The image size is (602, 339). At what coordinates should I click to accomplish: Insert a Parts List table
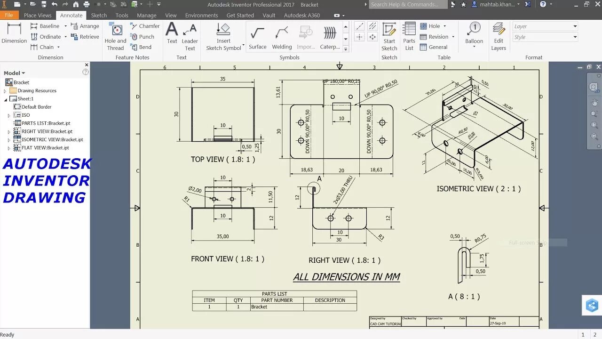point(409,37)
